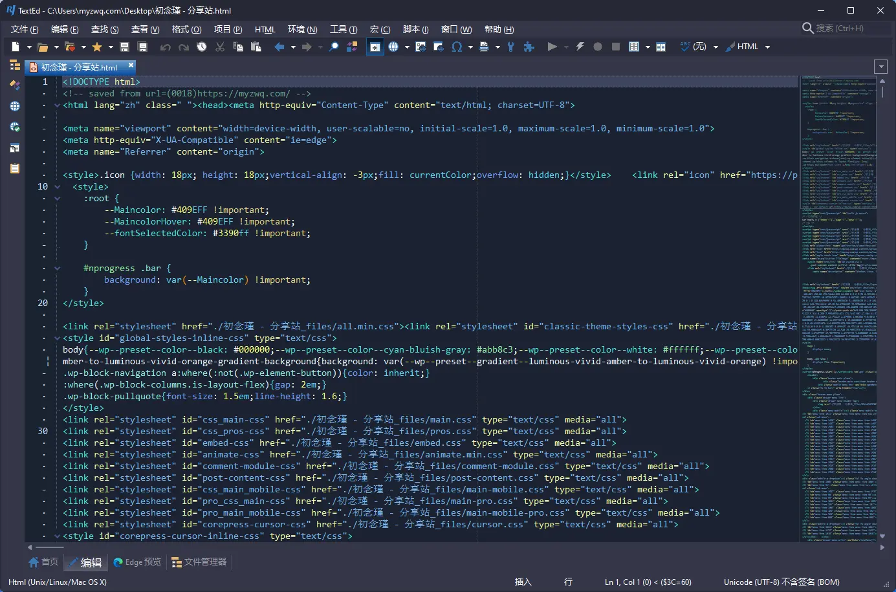Expand the HTML syntax dropdown arrow in toolbar

click(x=768, y=47)
